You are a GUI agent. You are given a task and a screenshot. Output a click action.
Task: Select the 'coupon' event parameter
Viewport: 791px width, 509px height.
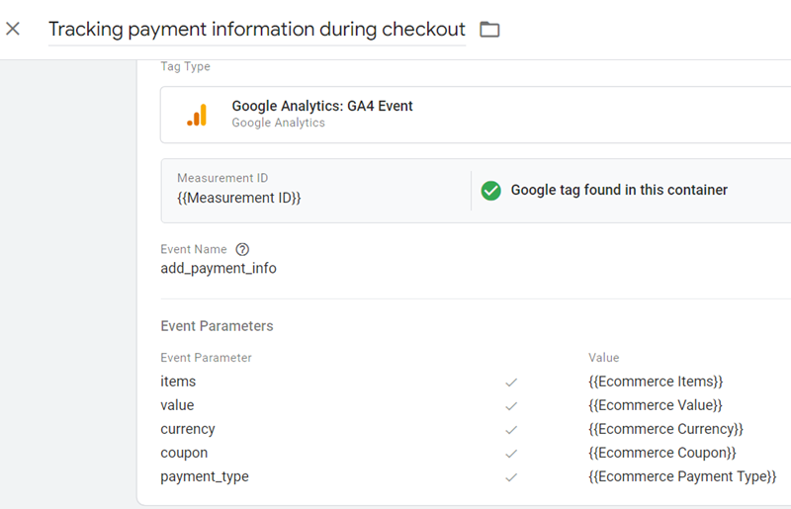(x=184, y=453)
